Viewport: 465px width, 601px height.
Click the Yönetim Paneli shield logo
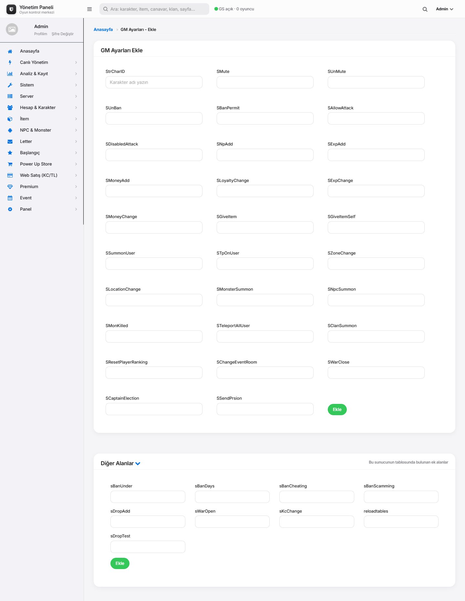click(11, 9)
